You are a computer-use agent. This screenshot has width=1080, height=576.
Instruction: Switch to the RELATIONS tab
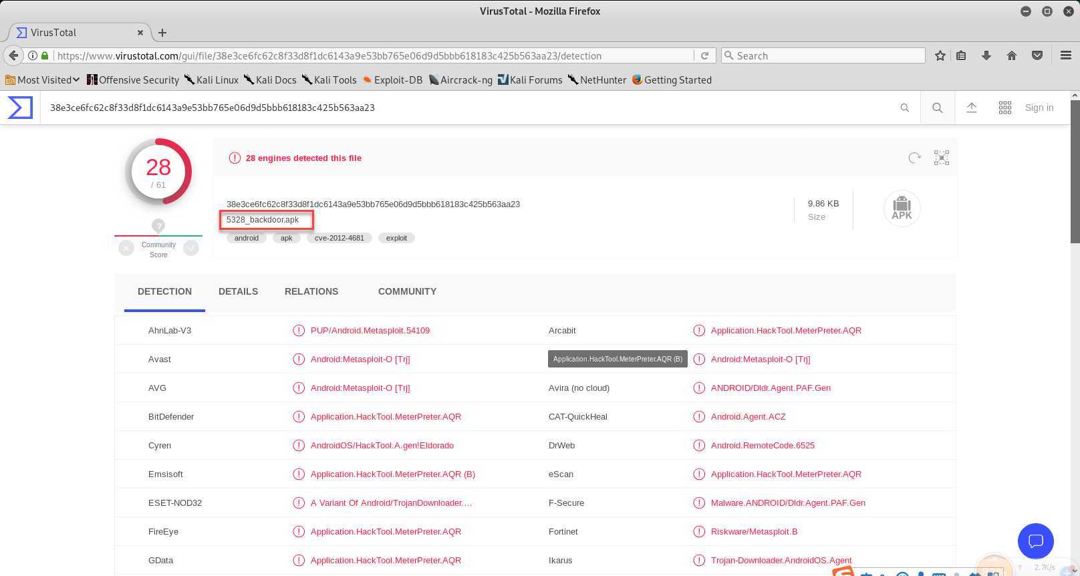coord(311,291)
